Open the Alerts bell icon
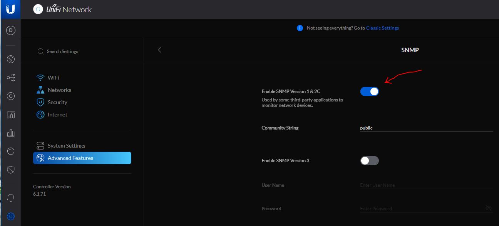The height and width of the screenshot is (226, 499). click(11, 198)
